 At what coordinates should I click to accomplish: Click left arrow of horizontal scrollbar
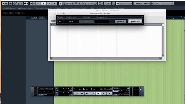click(x=51, y=58)
